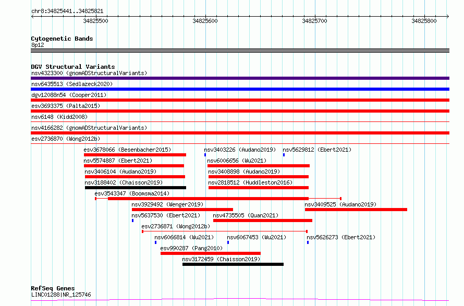Click the LINC01288|NR_125746 gene label

tap(61, 295)
